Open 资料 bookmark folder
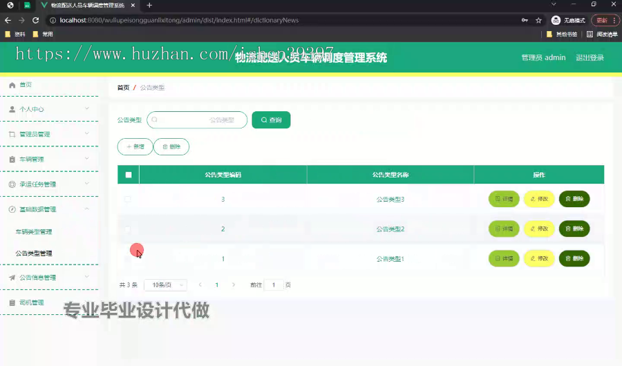The image size is (622, 366). (15, 34)
